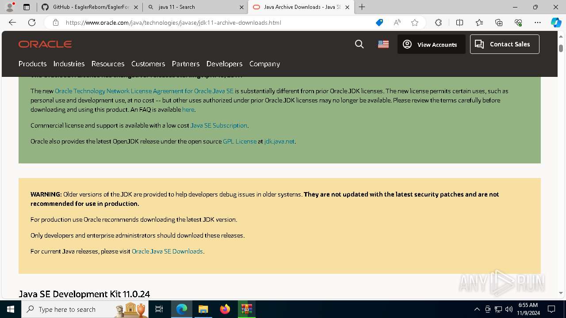Click Oracle site search magnifier
This screenshot has height=318, width=566.
click(359, 44)
